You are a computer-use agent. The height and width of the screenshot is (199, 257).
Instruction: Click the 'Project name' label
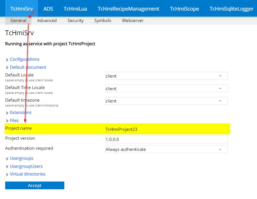[x=18, y=128]
